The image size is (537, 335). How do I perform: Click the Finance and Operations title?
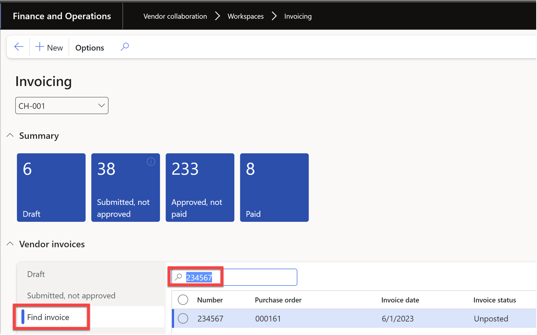(x=62, y=16)
